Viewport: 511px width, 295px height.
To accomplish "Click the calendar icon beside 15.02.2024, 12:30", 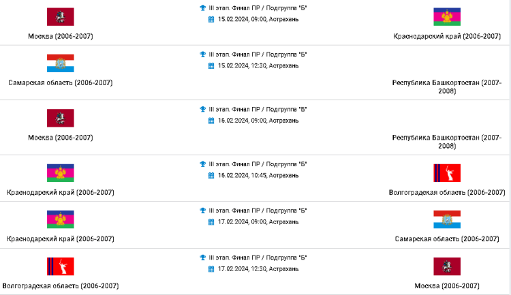I will [211, 65].
